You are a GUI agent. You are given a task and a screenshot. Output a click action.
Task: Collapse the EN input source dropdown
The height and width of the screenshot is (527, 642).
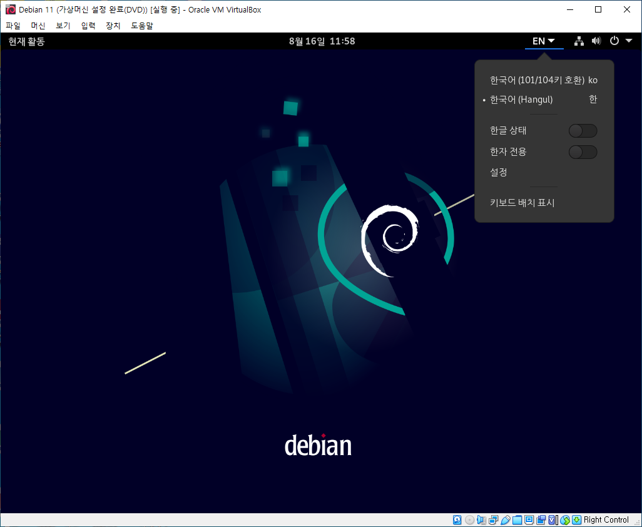coord(544,41)
